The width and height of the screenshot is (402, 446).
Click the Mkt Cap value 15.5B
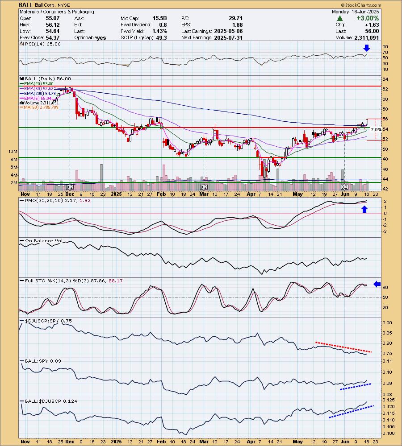(159, 18)
